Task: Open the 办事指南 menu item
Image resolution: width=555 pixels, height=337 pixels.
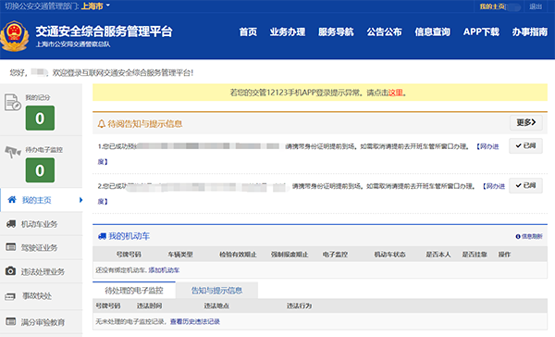Action: tap(529, 31)
